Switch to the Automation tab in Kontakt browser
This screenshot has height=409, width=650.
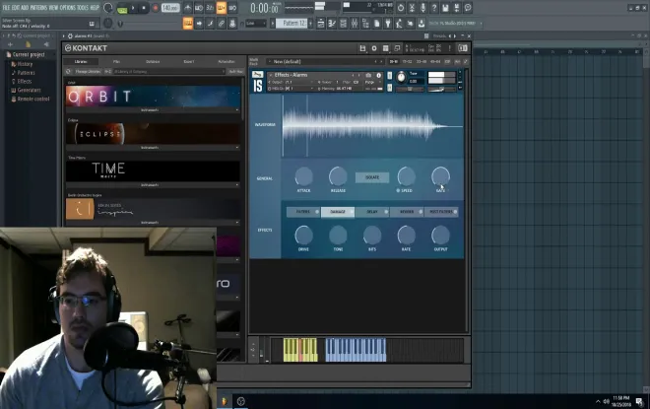[227, 61]
